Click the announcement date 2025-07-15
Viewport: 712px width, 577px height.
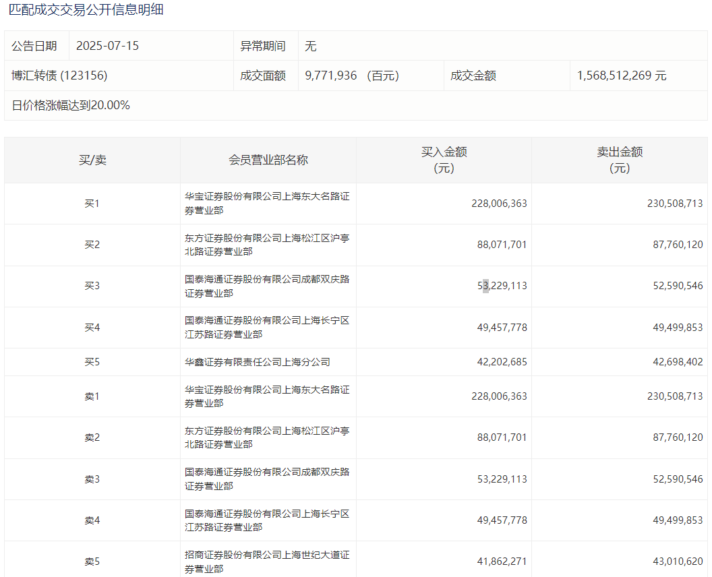[x=107, y=47]
